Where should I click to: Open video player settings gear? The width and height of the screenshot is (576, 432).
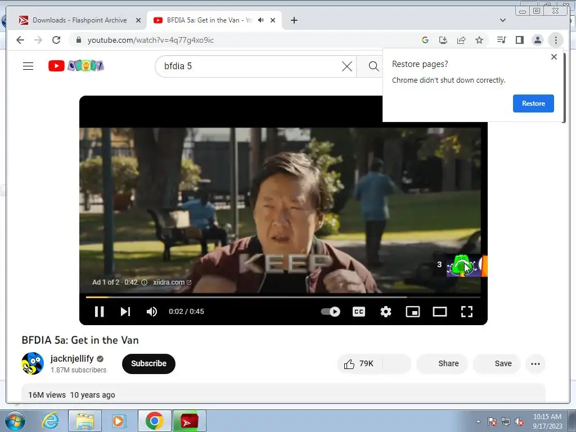(x=386, y=312)
